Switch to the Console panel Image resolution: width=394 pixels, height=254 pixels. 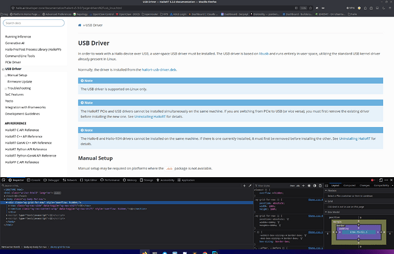point(34,180)
